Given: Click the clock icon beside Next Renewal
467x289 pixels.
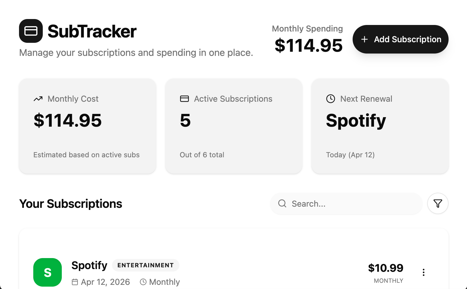Looking at the screenshot, I should [330, 99].
